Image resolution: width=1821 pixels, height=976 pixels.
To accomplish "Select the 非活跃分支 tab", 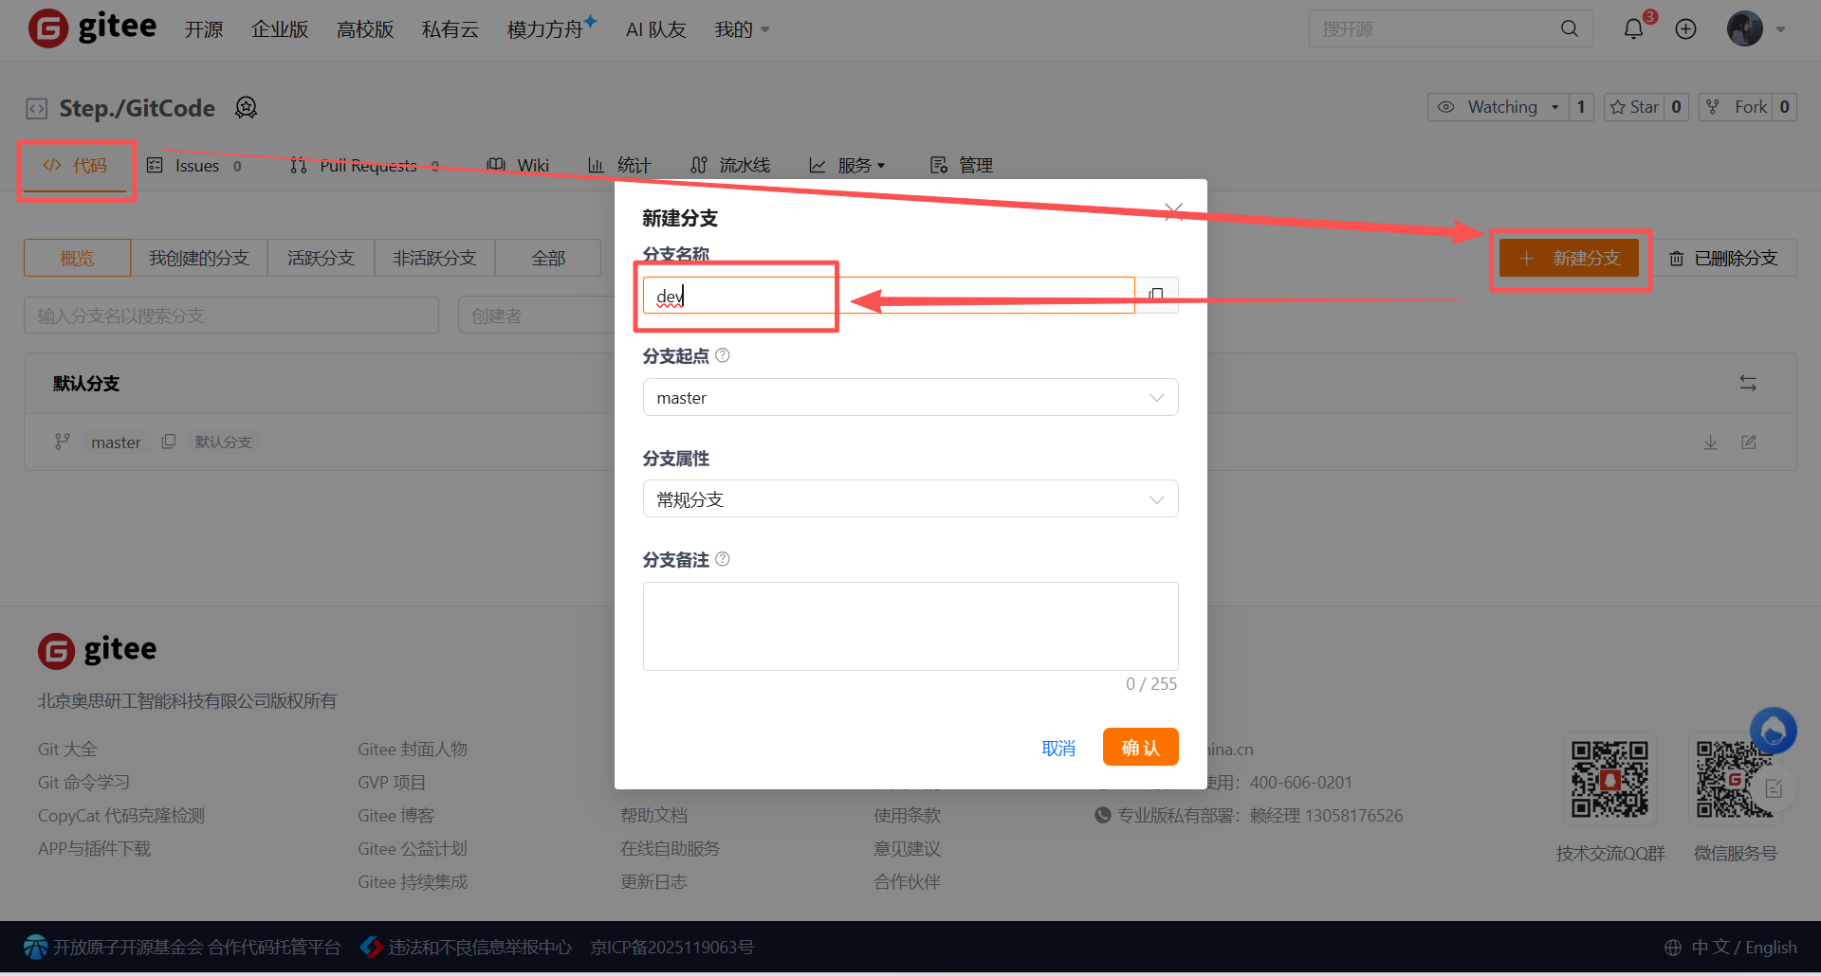I will point(434,258).
